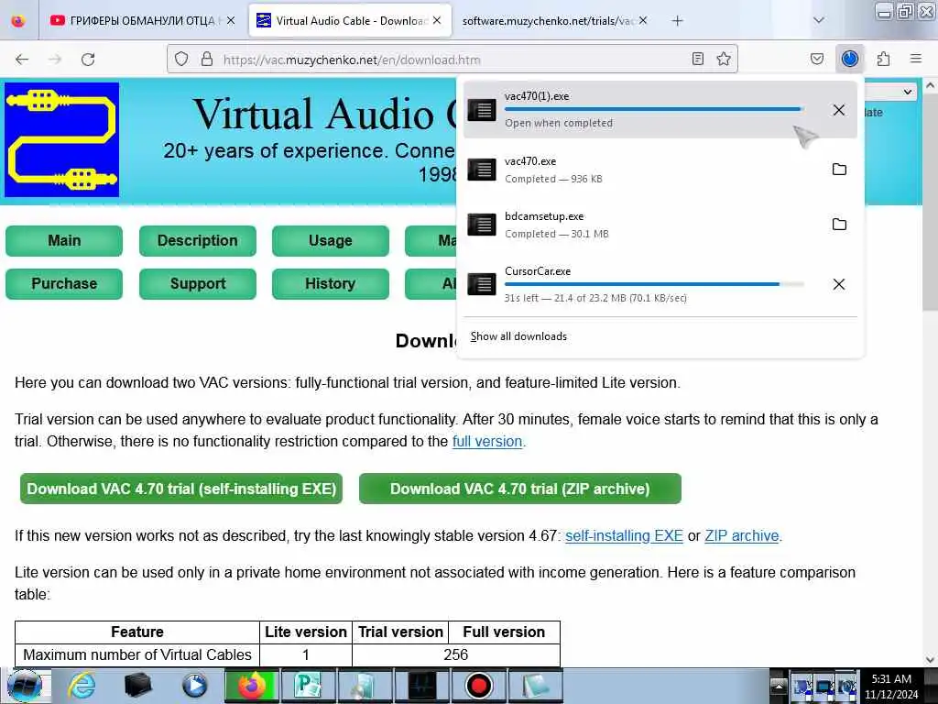
Task: Open site security padlock info
Action: (x=207, y=60)
